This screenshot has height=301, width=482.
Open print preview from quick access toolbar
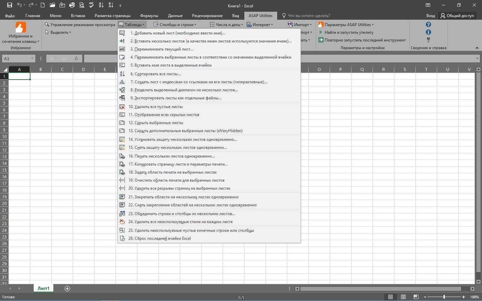pyautogui.click(x=82, y=5)
